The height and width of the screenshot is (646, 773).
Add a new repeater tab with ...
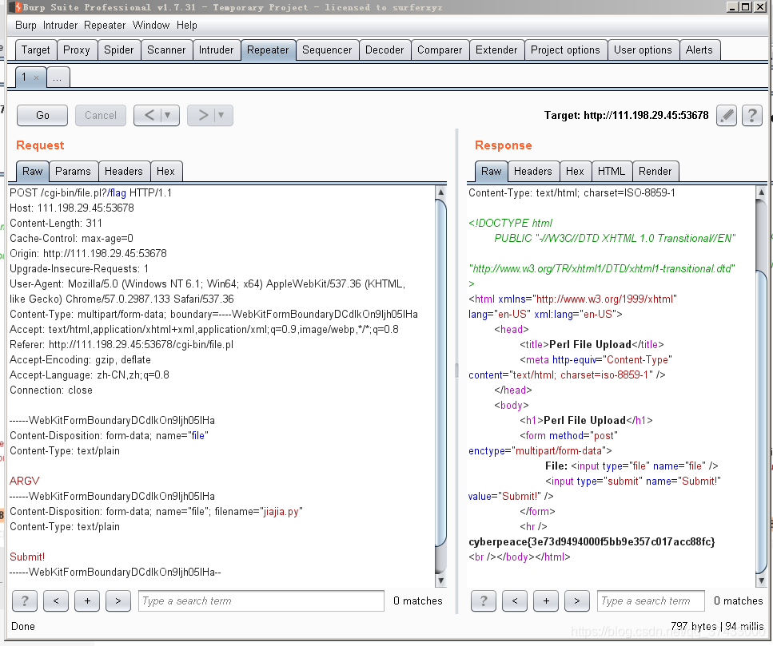coord(58,77)
